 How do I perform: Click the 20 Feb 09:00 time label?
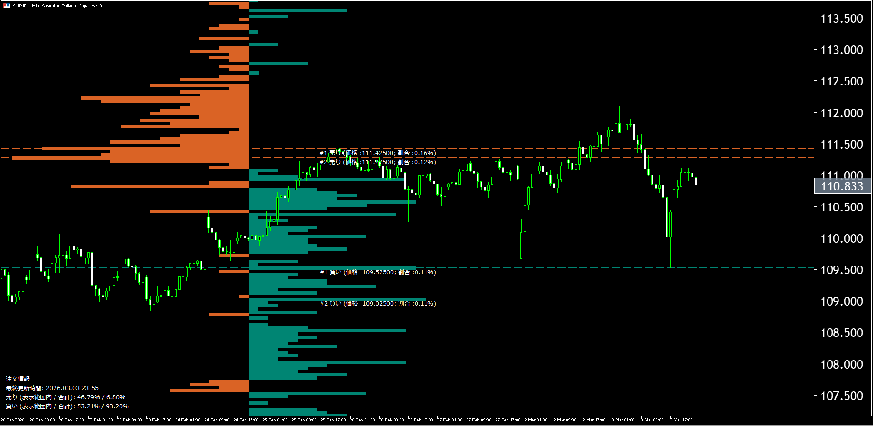pos(42,420)
